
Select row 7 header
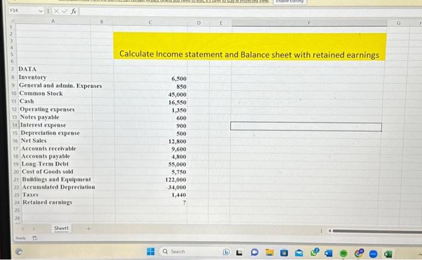tap(13, 69)
